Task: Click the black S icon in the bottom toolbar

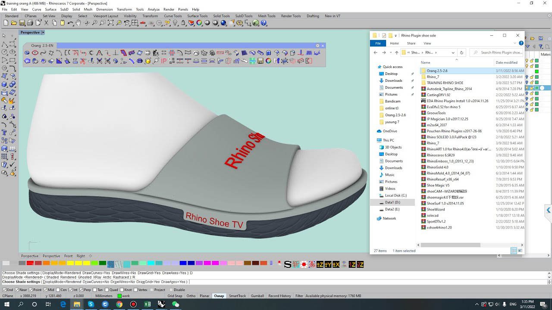Action: tap(288, 264)
